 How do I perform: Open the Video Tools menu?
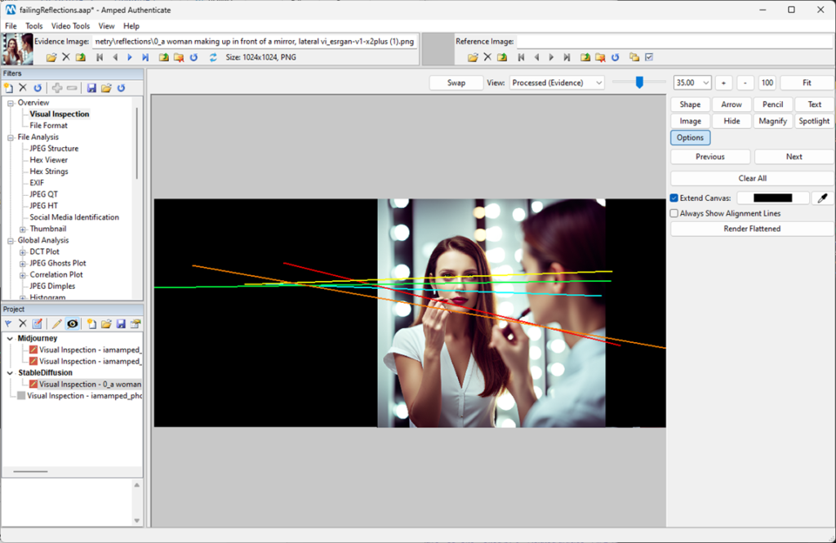click(x=70, y=25)
